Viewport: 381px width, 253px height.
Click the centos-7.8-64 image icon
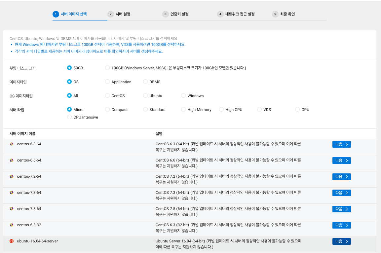pos(12,208)
